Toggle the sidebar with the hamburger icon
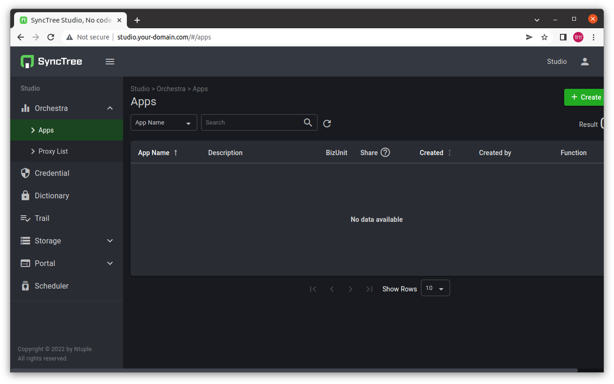 [109, 61]
